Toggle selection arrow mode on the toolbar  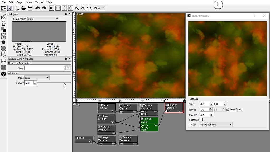click(10, 8)
